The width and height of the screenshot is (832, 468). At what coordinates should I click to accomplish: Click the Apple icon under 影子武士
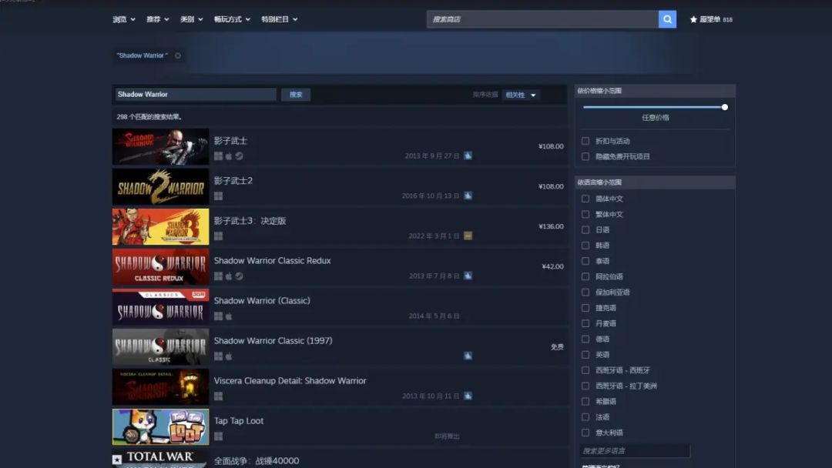pyautogui.click(x=229, y=155)
